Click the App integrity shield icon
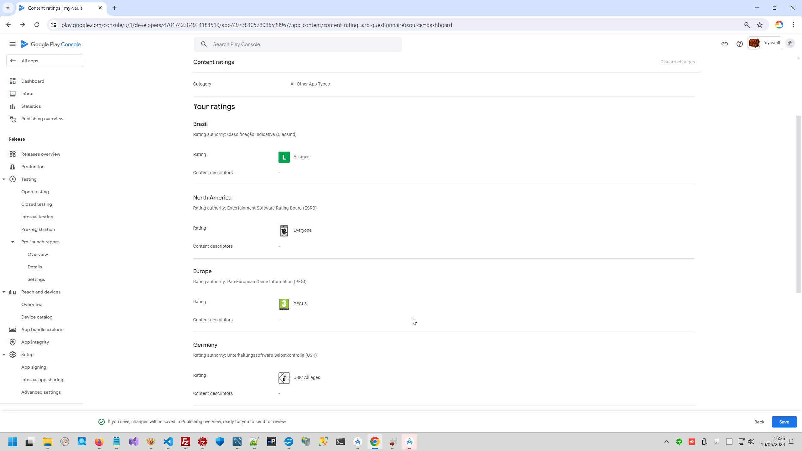This screenshot has width=802, height=451. [x=13, y=342]
